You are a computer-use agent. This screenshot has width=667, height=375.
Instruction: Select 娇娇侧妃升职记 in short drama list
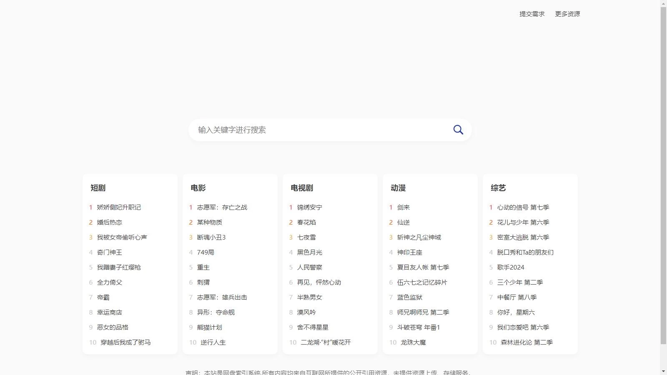[x=119, y=207]
